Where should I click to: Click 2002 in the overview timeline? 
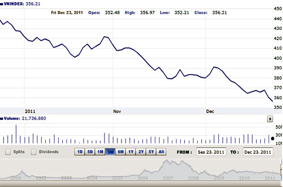click(x=41, y=178)
